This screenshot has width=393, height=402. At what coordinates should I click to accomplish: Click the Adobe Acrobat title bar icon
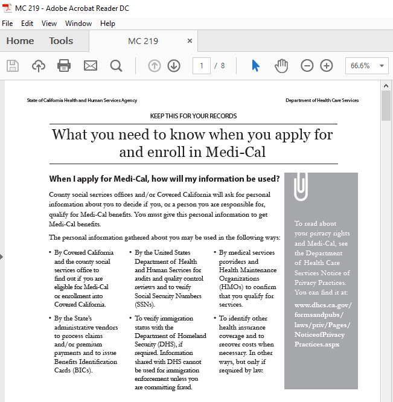(x=7, y=8)
